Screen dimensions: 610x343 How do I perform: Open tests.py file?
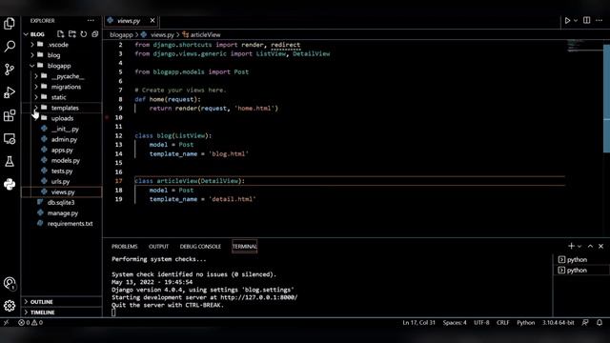coord(62,171)
